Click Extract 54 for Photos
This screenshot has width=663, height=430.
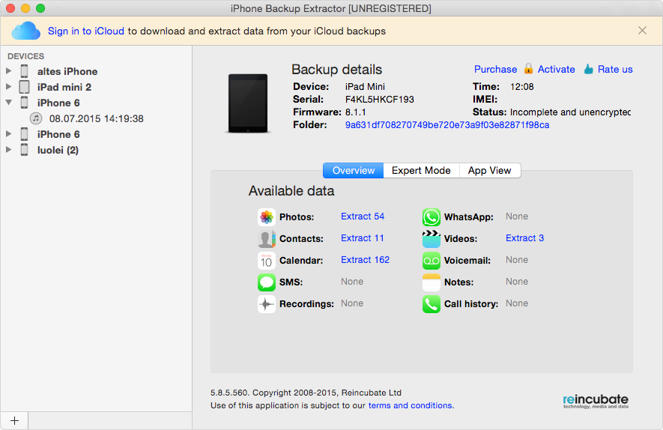point(363,216)
